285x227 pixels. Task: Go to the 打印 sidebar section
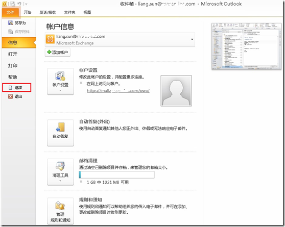tap(13, 66)
